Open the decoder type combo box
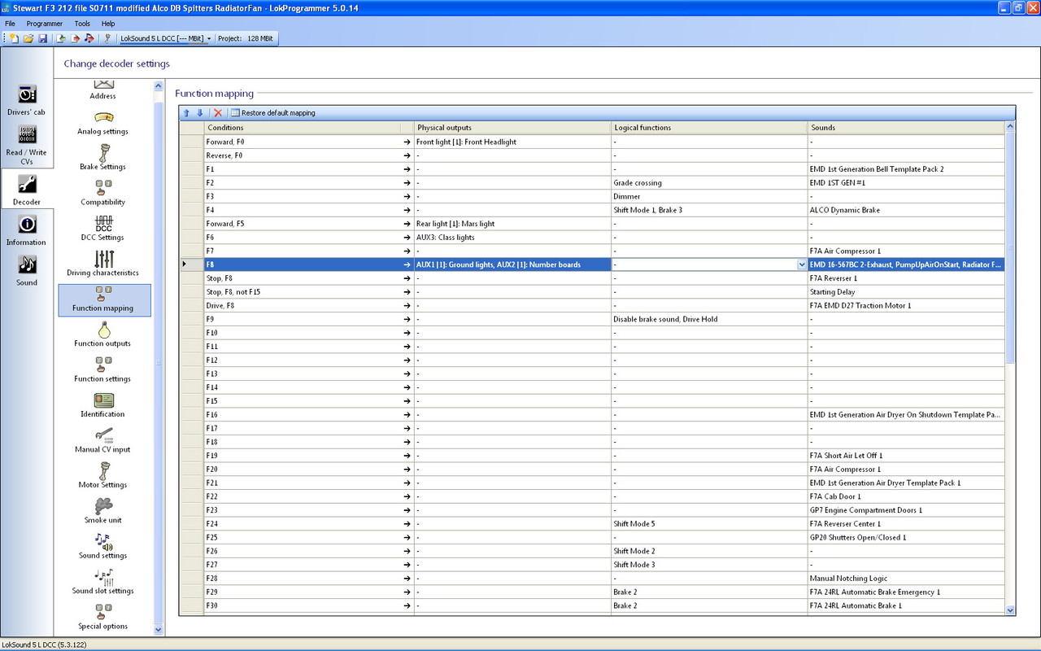 coord(208,37)
